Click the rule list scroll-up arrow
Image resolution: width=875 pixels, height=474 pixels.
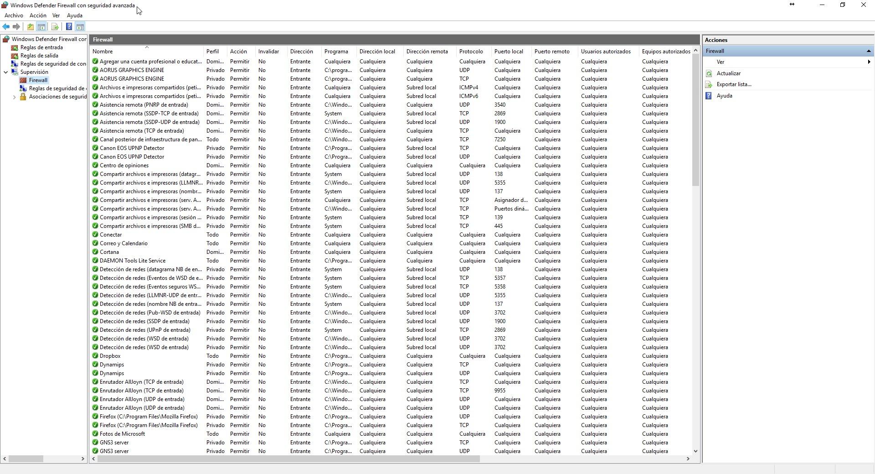[695, 51]
